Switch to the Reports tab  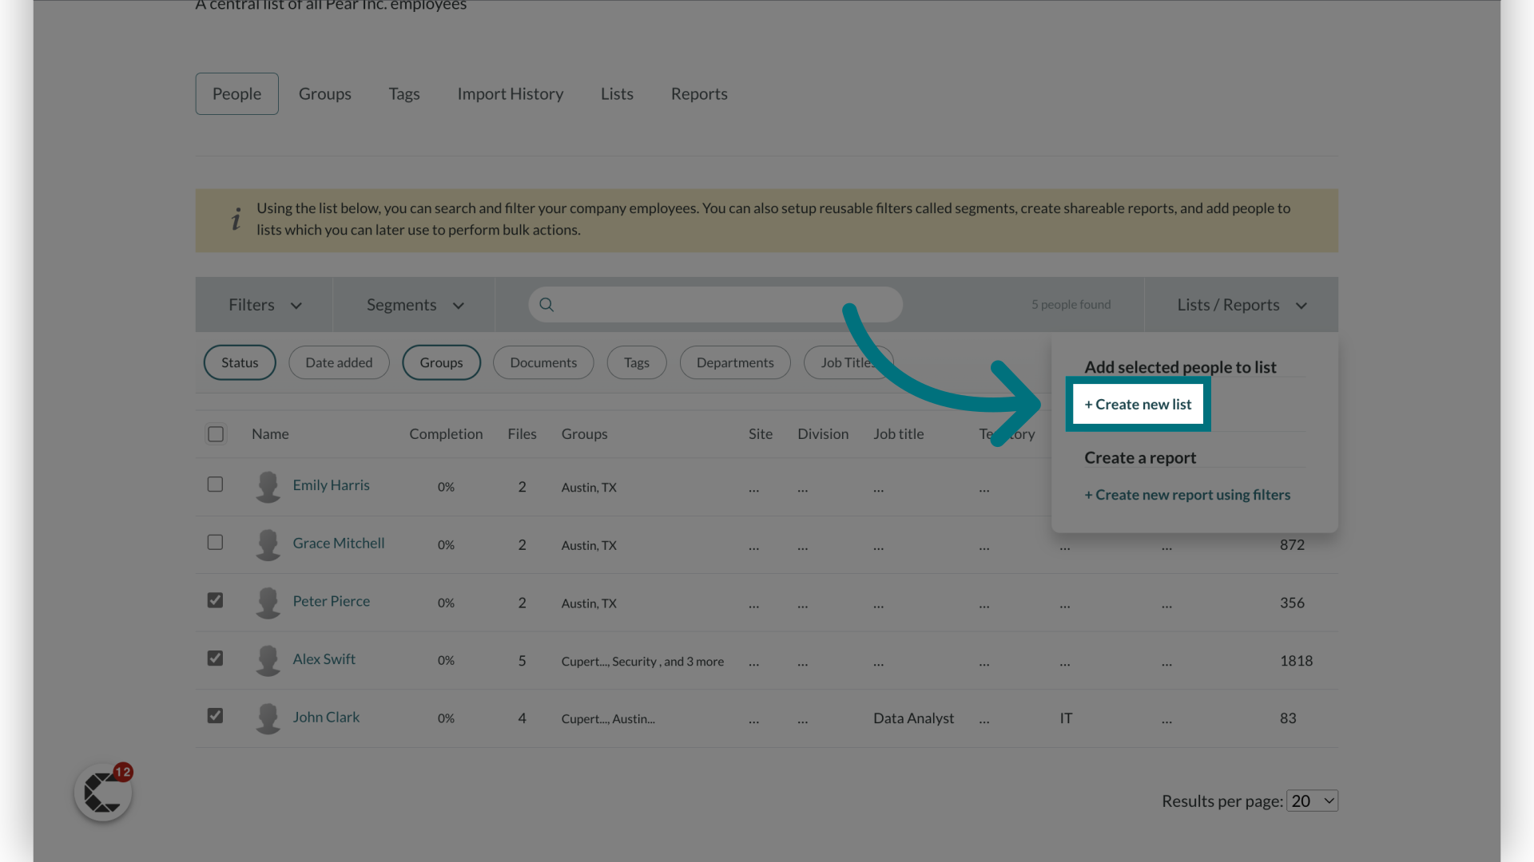(698, 93)
